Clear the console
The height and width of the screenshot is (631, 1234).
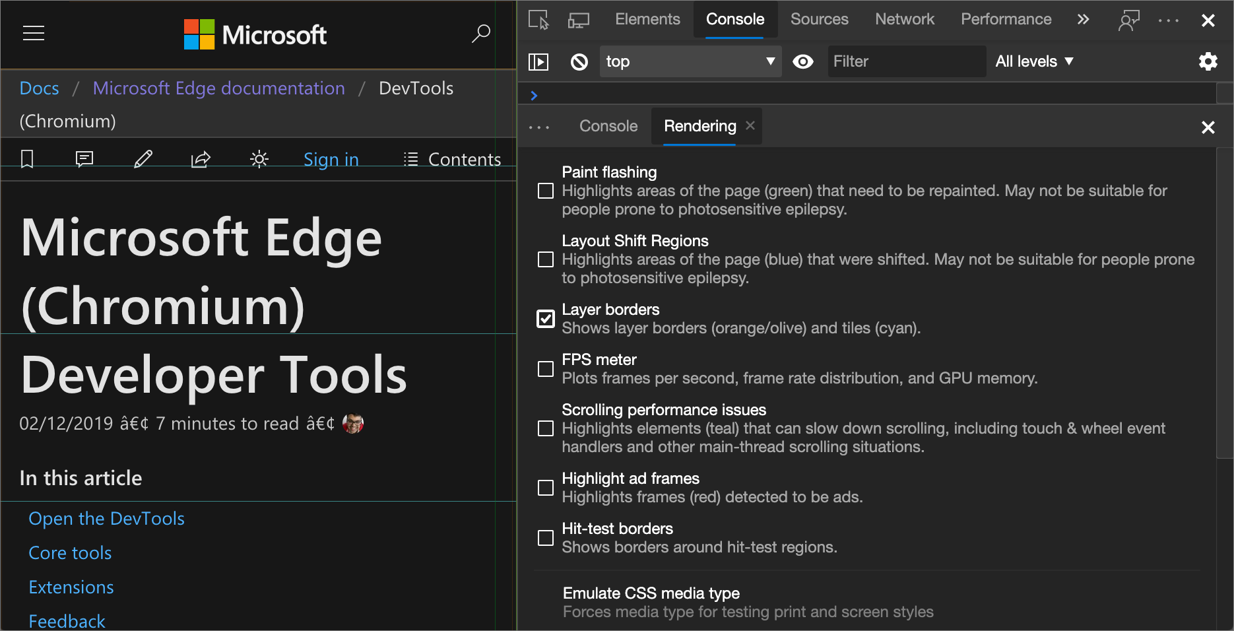click(x=579, y=61)
